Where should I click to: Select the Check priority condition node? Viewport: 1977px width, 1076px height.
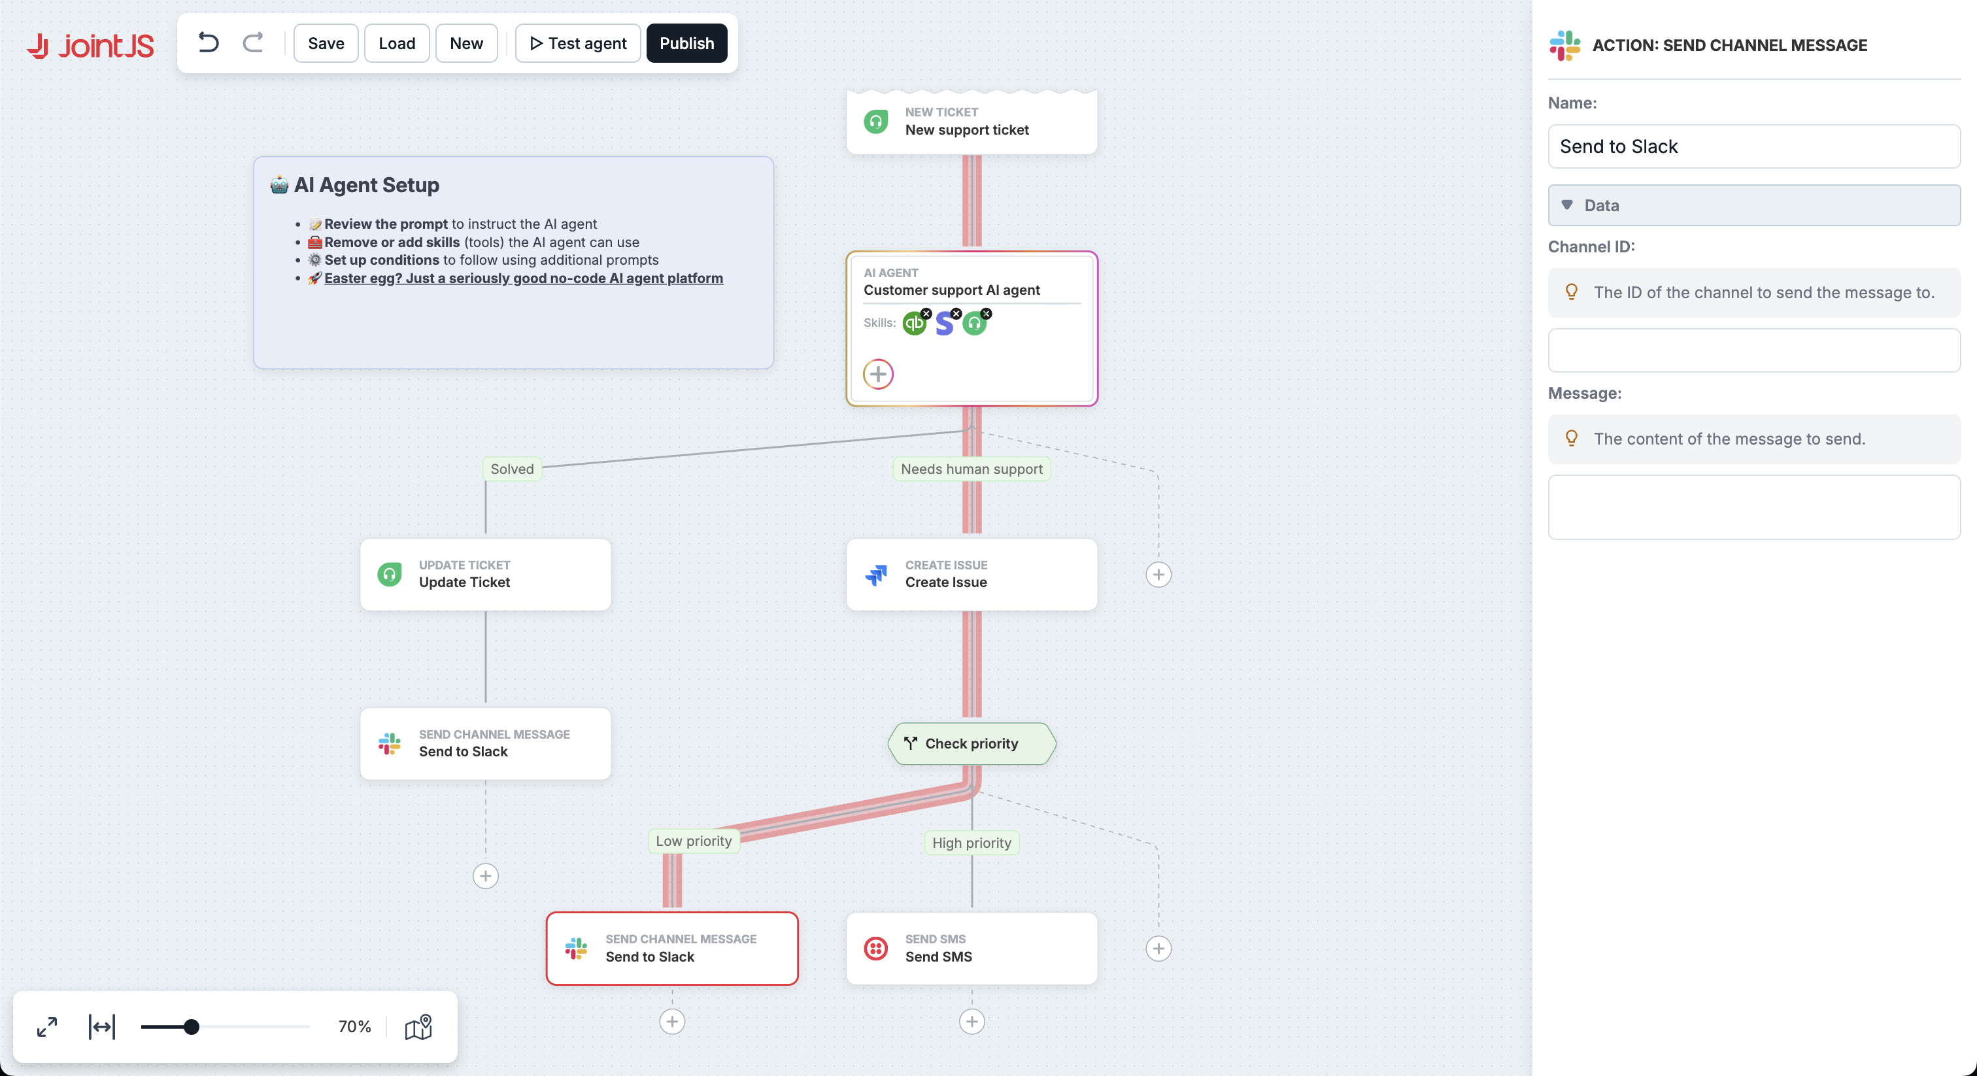(x=972, y=743)
